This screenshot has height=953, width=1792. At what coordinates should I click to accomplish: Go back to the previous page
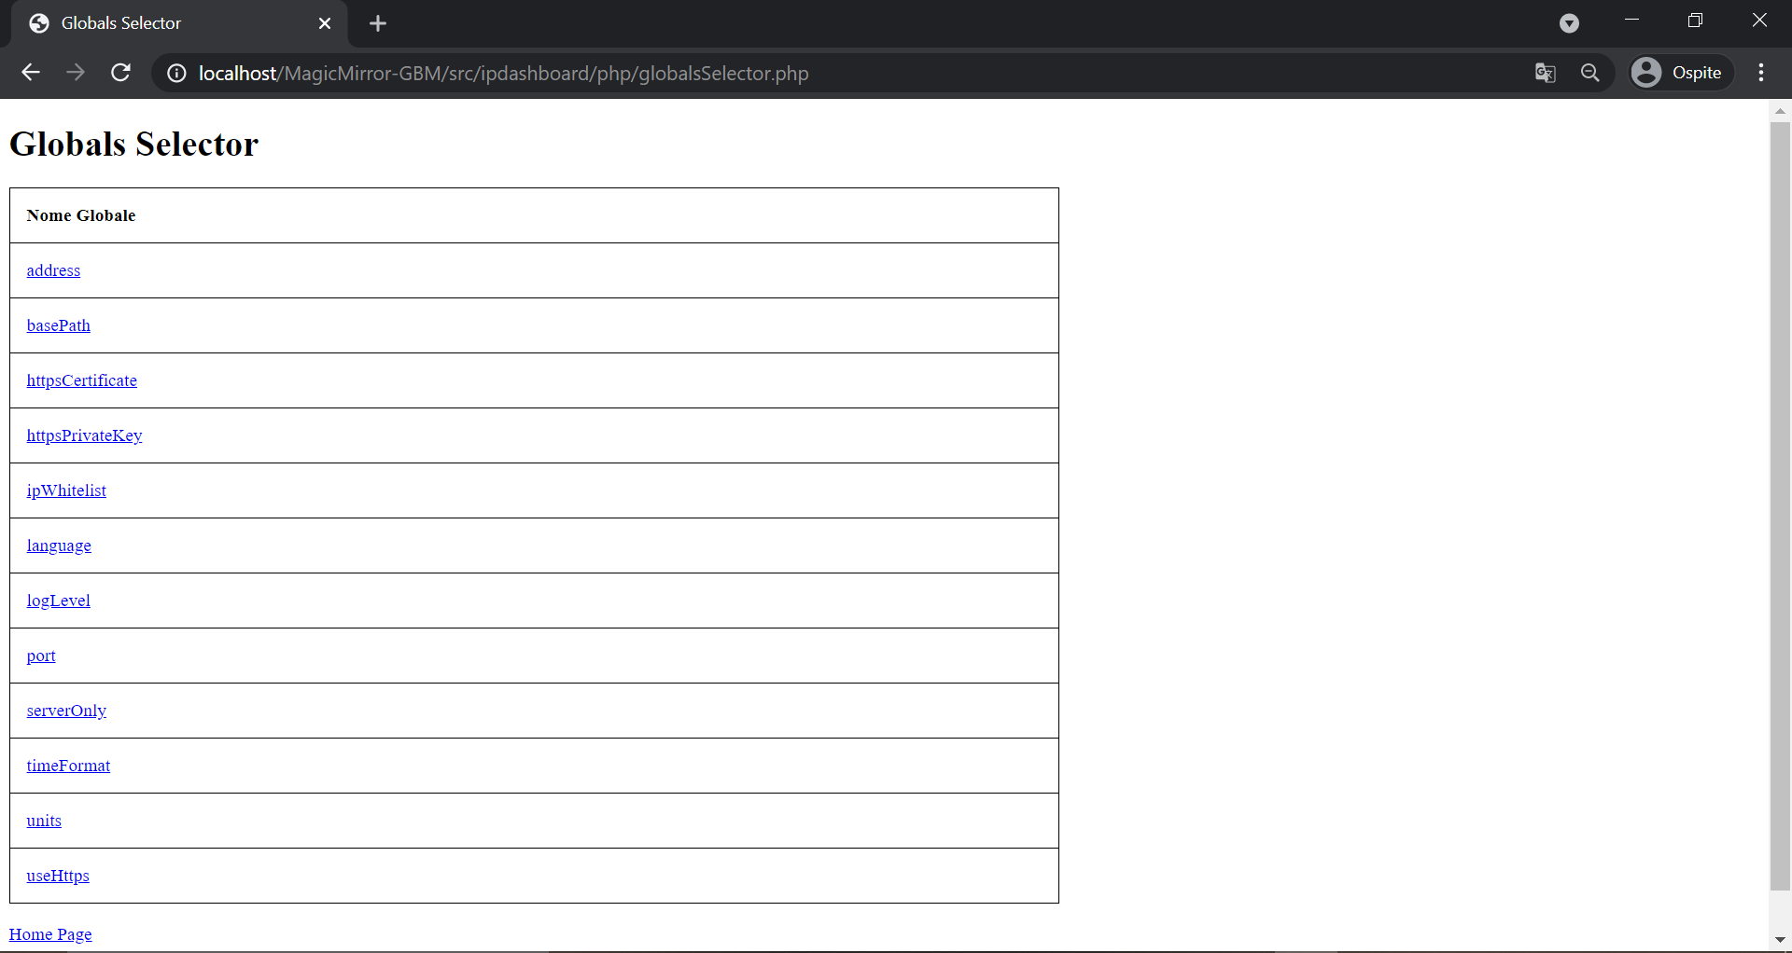point(31,73)
